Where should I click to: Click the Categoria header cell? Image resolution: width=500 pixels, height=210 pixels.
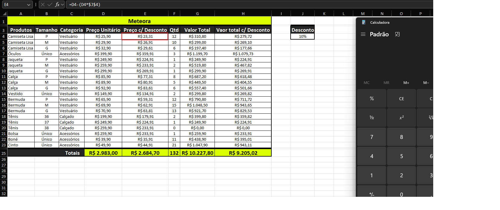point(72,30)
